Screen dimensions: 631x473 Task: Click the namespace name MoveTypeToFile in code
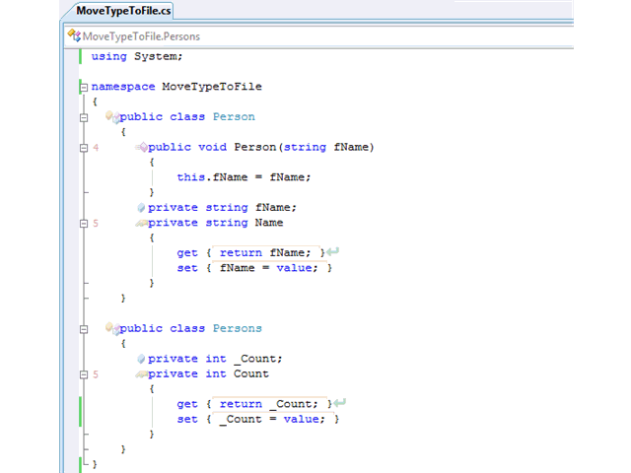point(212,87)
